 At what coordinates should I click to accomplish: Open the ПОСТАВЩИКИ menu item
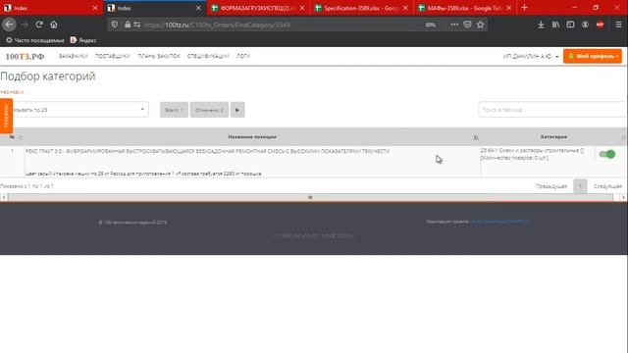pos(113,56)
